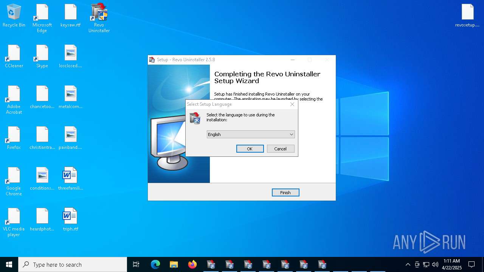Select the triph.rtf Word document icon
Screen dimensions: 484x272
pyautogui.click(x=70, y=220)
